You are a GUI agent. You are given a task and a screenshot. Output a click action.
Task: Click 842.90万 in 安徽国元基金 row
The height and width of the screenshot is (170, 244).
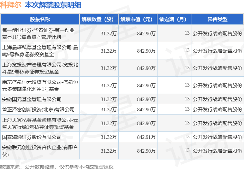coord(146,99)
